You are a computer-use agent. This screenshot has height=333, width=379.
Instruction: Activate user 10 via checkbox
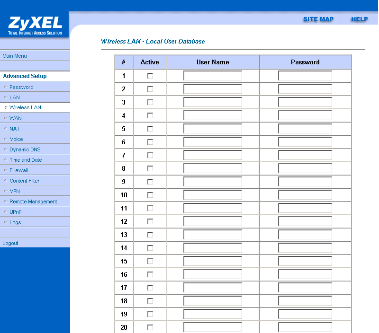(x=150, y=195)
